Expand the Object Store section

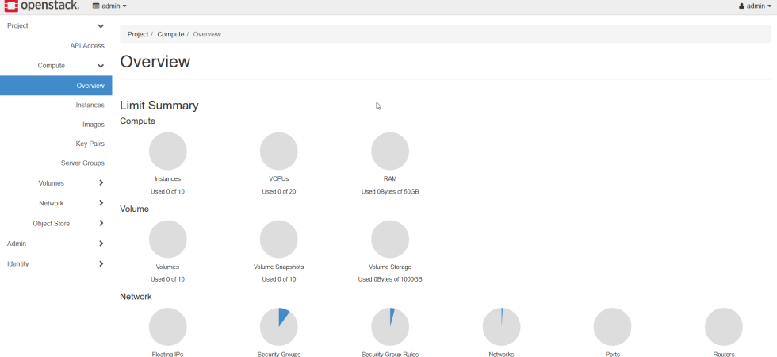click(x=101, y=224)
